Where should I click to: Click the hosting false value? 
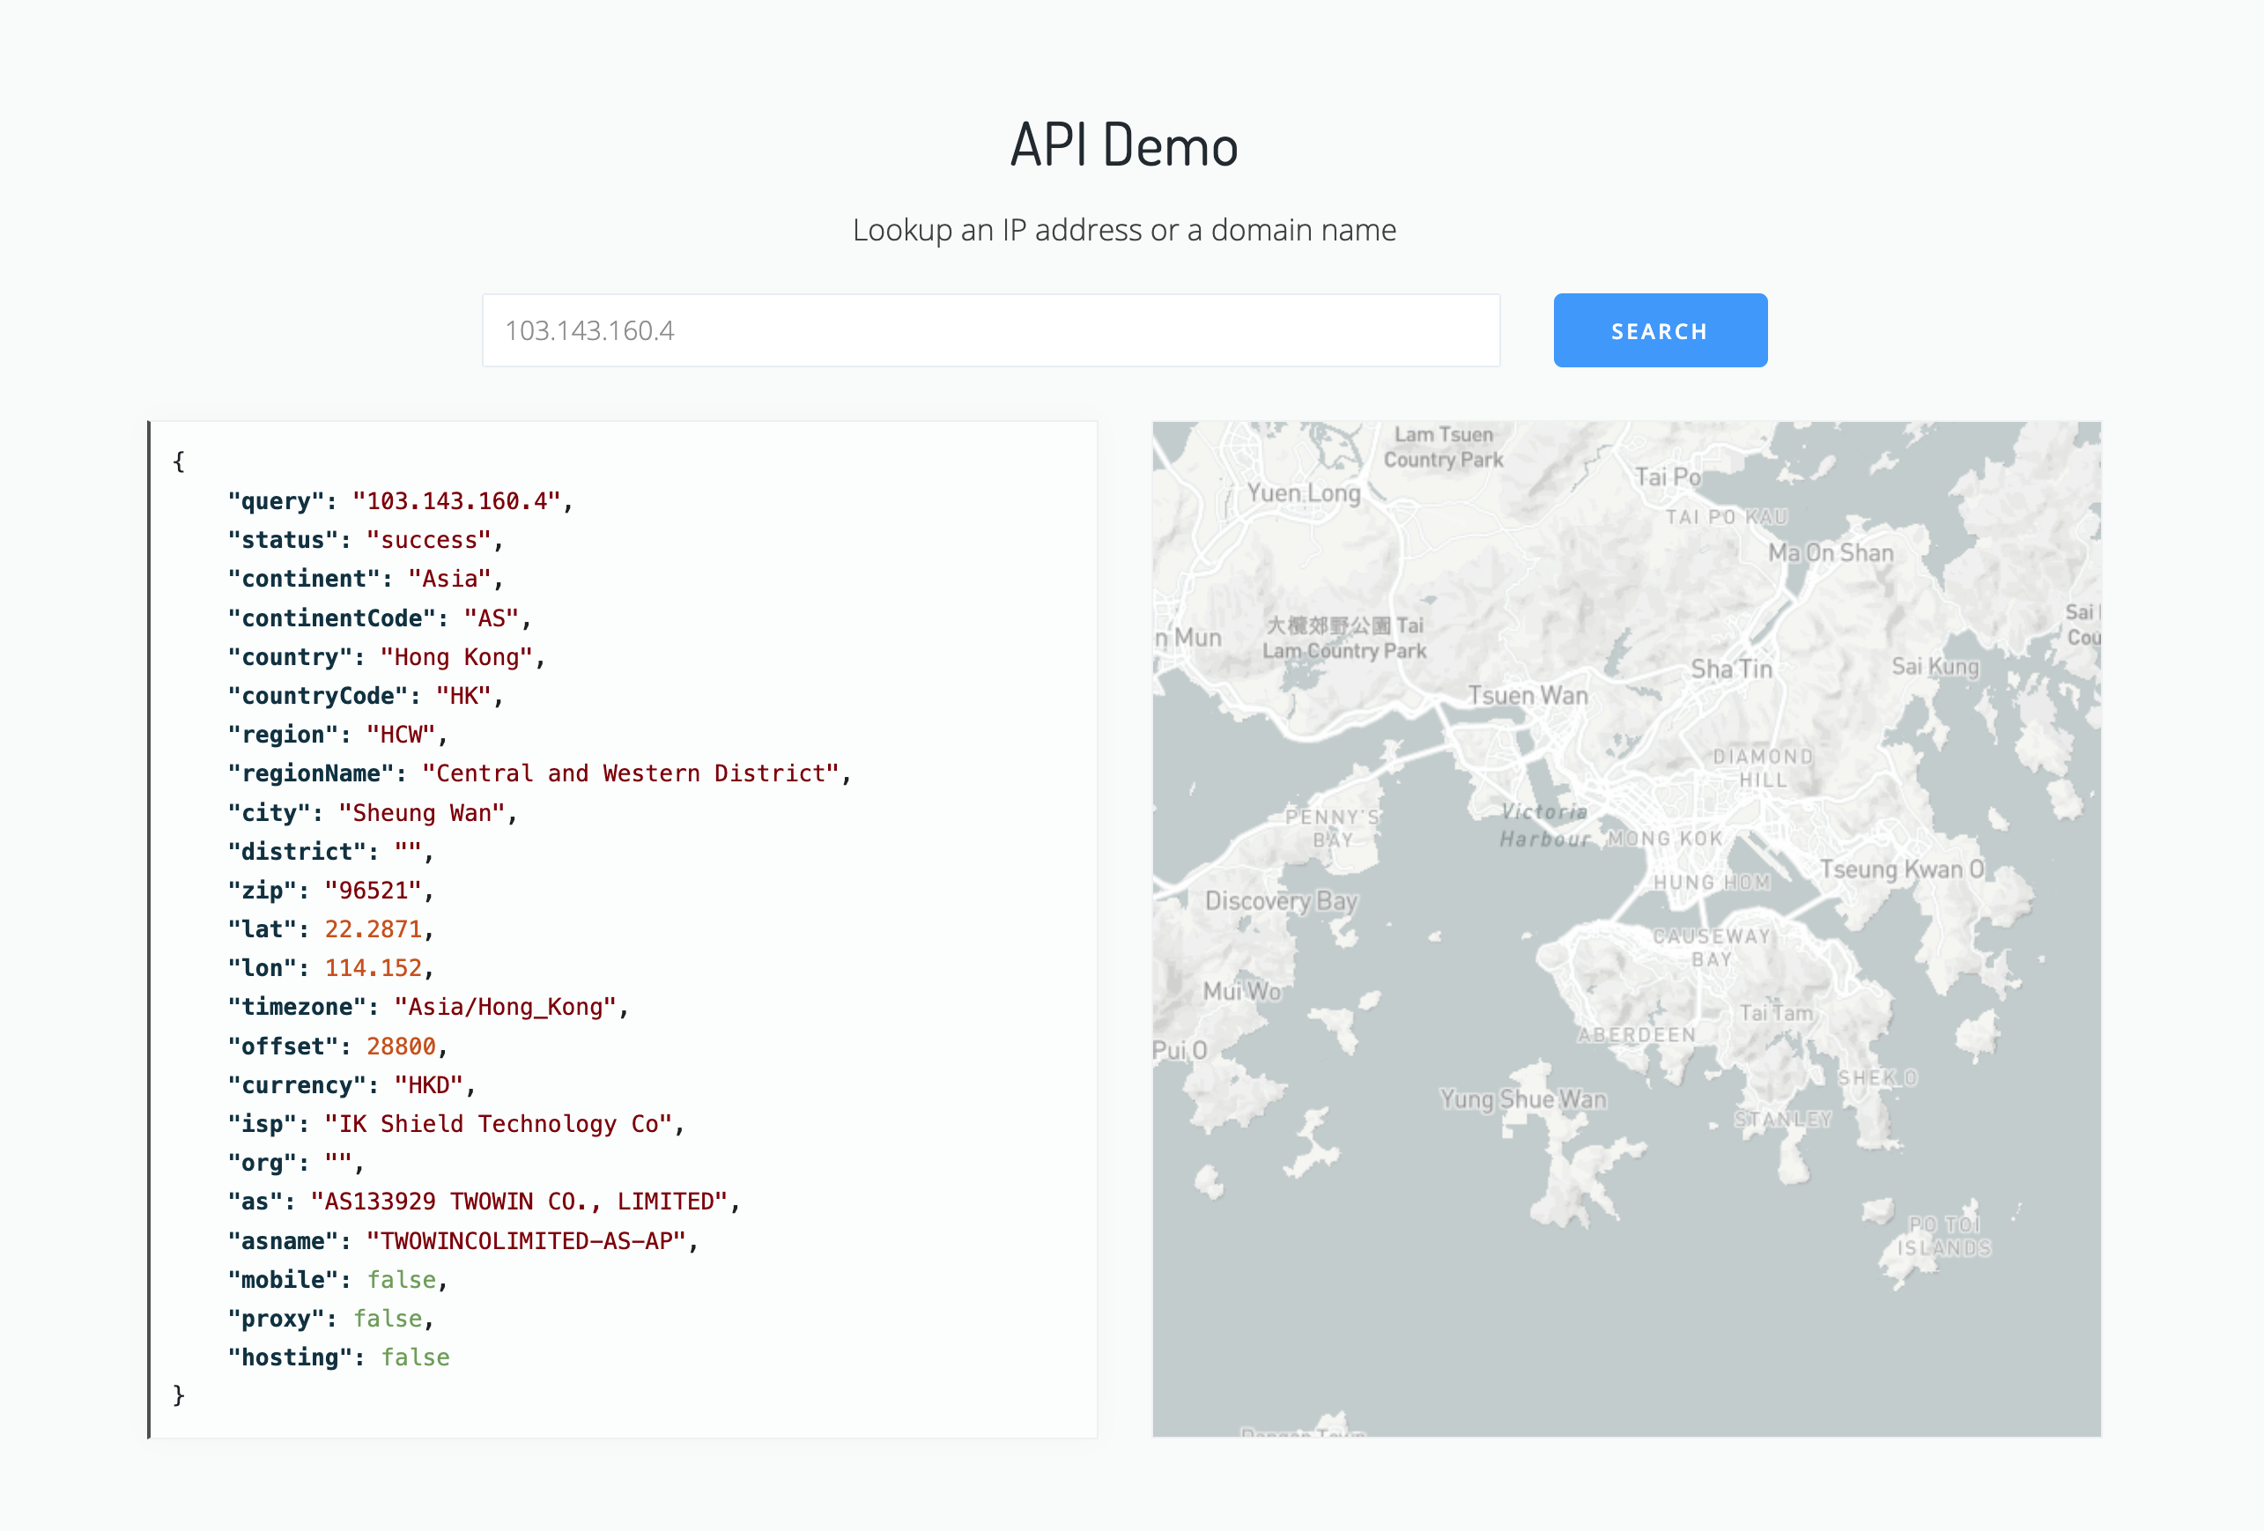pos(415,1357)
